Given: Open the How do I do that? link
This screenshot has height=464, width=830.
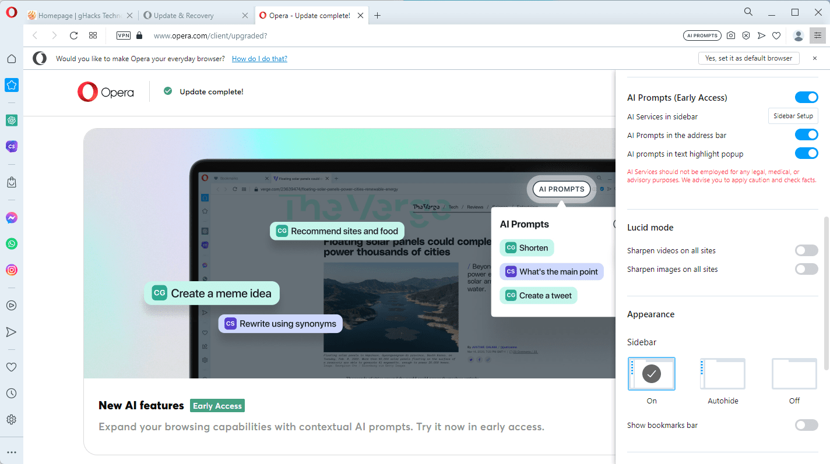Looking at the screenshot, I should click(x=259, y=59).
